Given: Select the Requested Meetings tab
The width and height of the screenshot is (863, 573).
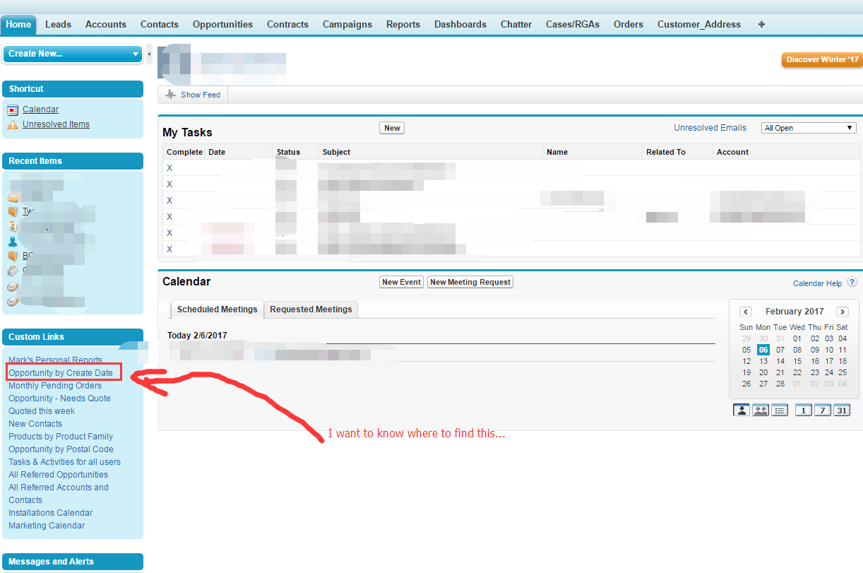Looking at the screenshot, I should (311, 309).
